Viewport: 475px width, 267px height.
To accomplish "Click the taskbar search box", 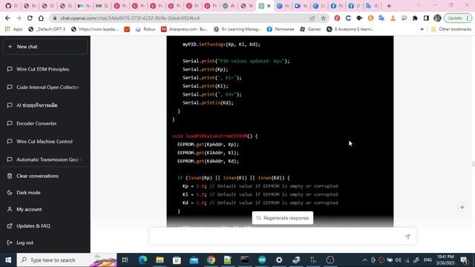I will click(67, 260).
